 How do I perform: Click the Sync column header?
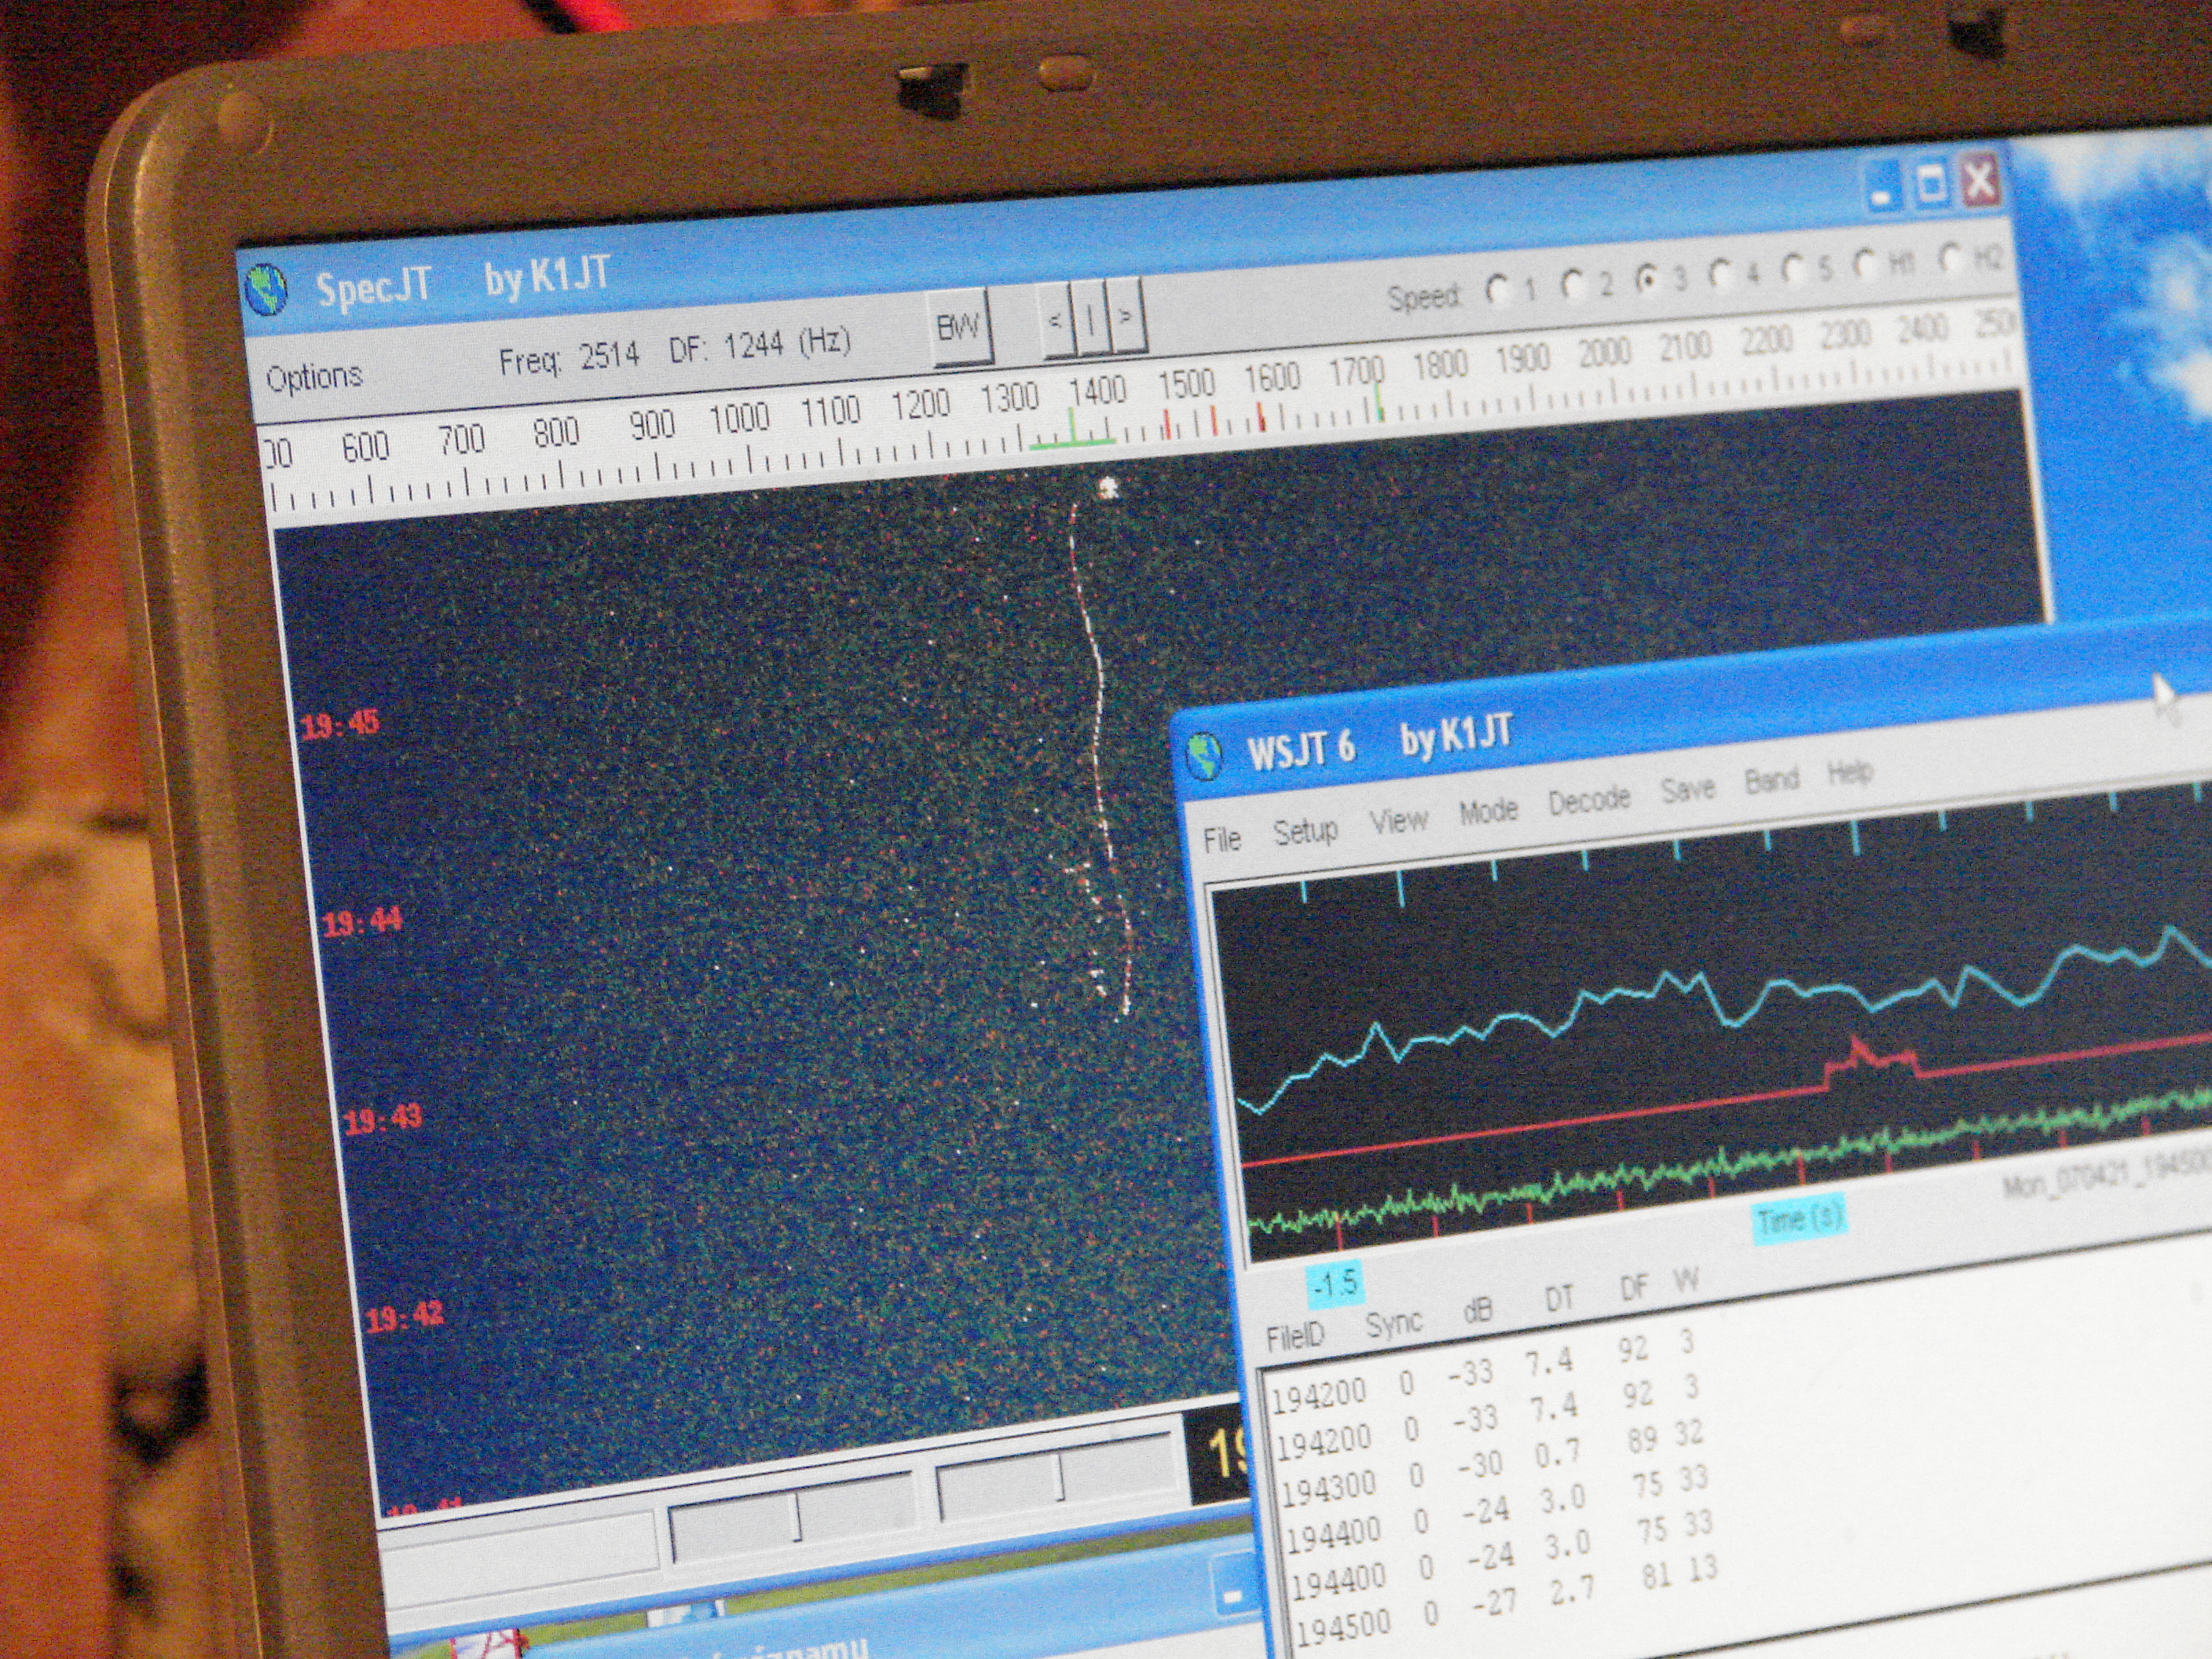[x=1393, y=1324]
